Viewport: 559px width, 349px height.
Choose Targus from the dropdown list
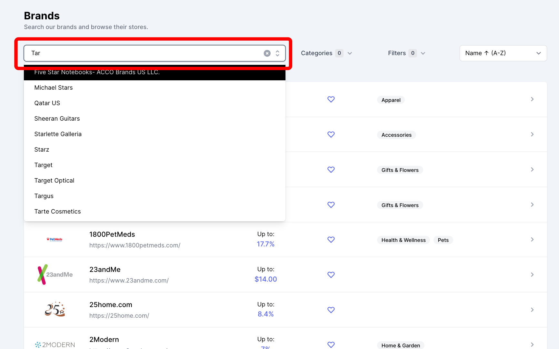point(155,196)
